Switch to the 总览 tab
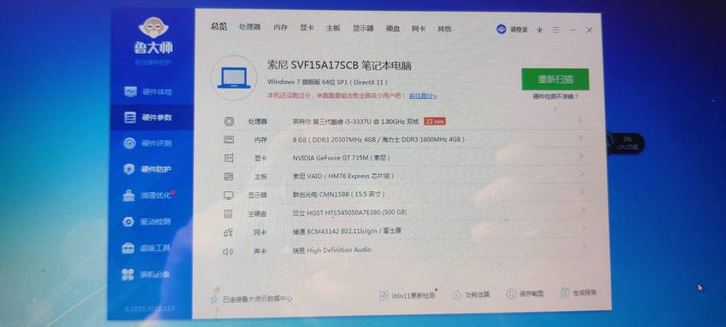The height and width of the screenshot is (327, 726). (x=219, y=26)
